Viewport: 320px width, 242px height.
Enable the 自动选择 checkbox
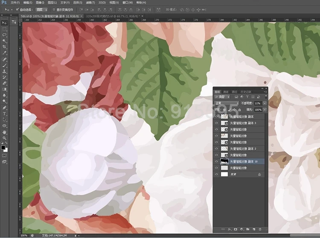click(17, 9)
